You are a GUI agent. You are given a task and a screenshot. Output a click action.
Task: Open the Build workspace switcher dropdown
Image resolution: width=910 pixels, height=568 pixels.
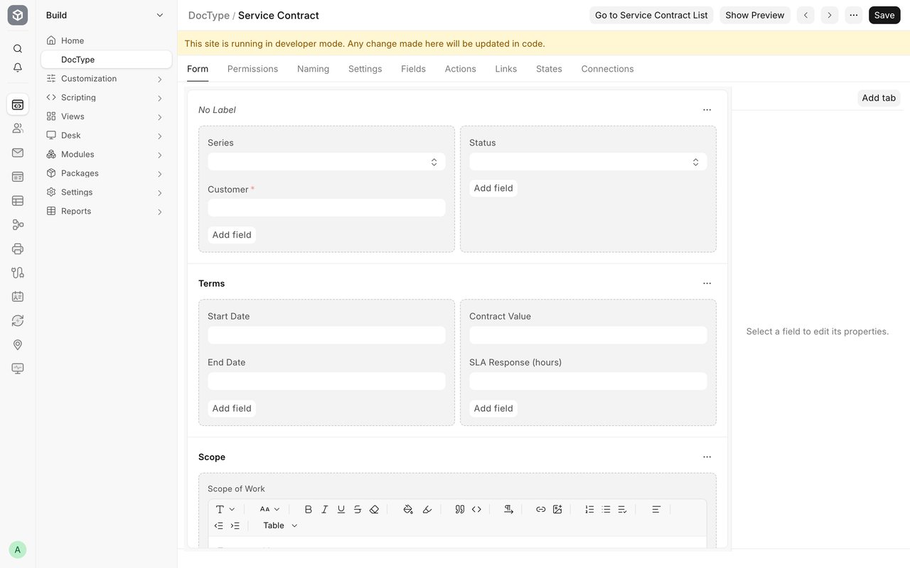pyautogui.click(x=106, y=15)
